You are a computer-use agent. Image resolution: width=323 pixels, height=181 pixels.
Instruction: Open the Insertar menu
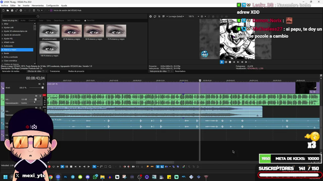26,6
